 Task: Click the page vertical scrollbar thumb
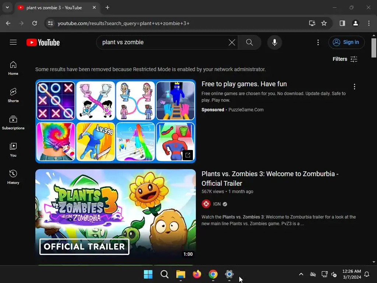[x=374, y=48]
